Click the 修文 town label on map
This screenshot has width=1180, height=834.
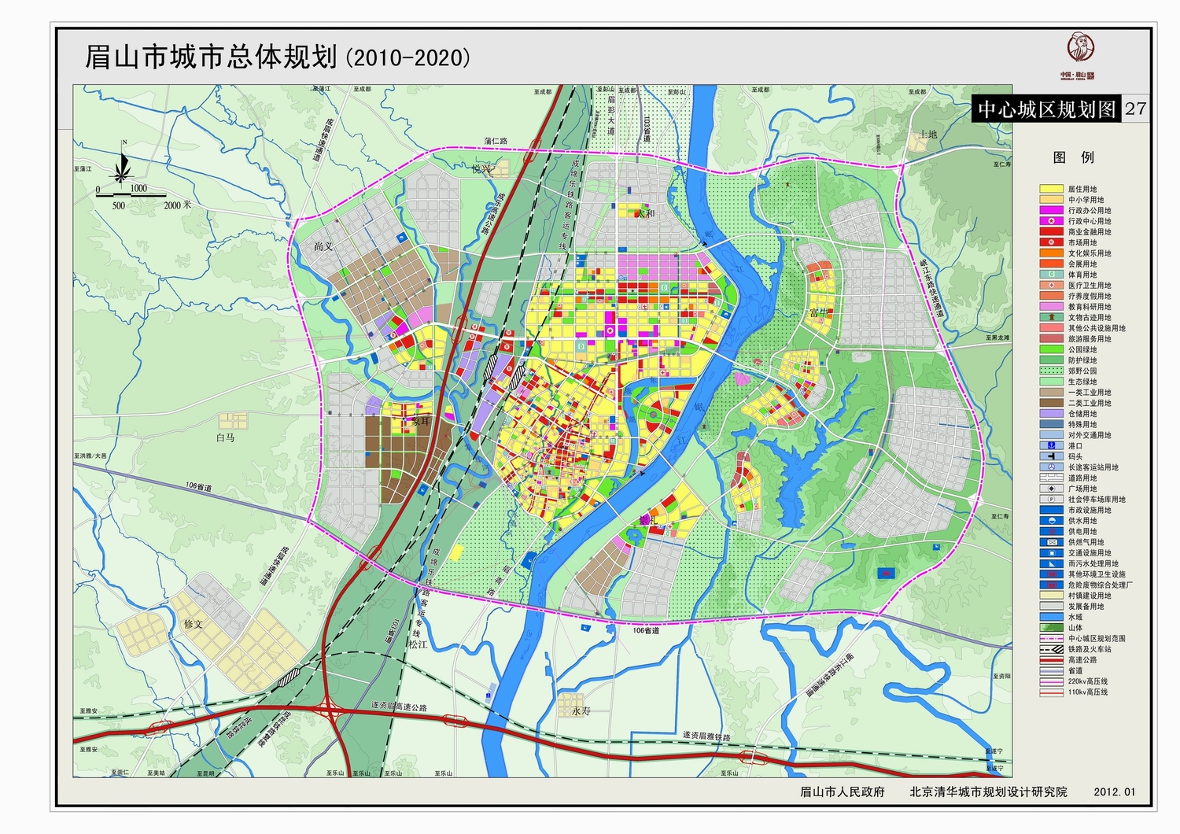pos(194,623)
